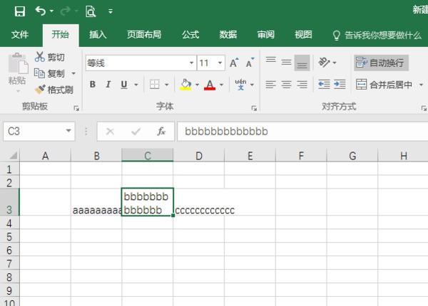Click the Increase Indent icon
Image resolution: width=428 pixels, height=306 pixels.
[x=340, y=85]
